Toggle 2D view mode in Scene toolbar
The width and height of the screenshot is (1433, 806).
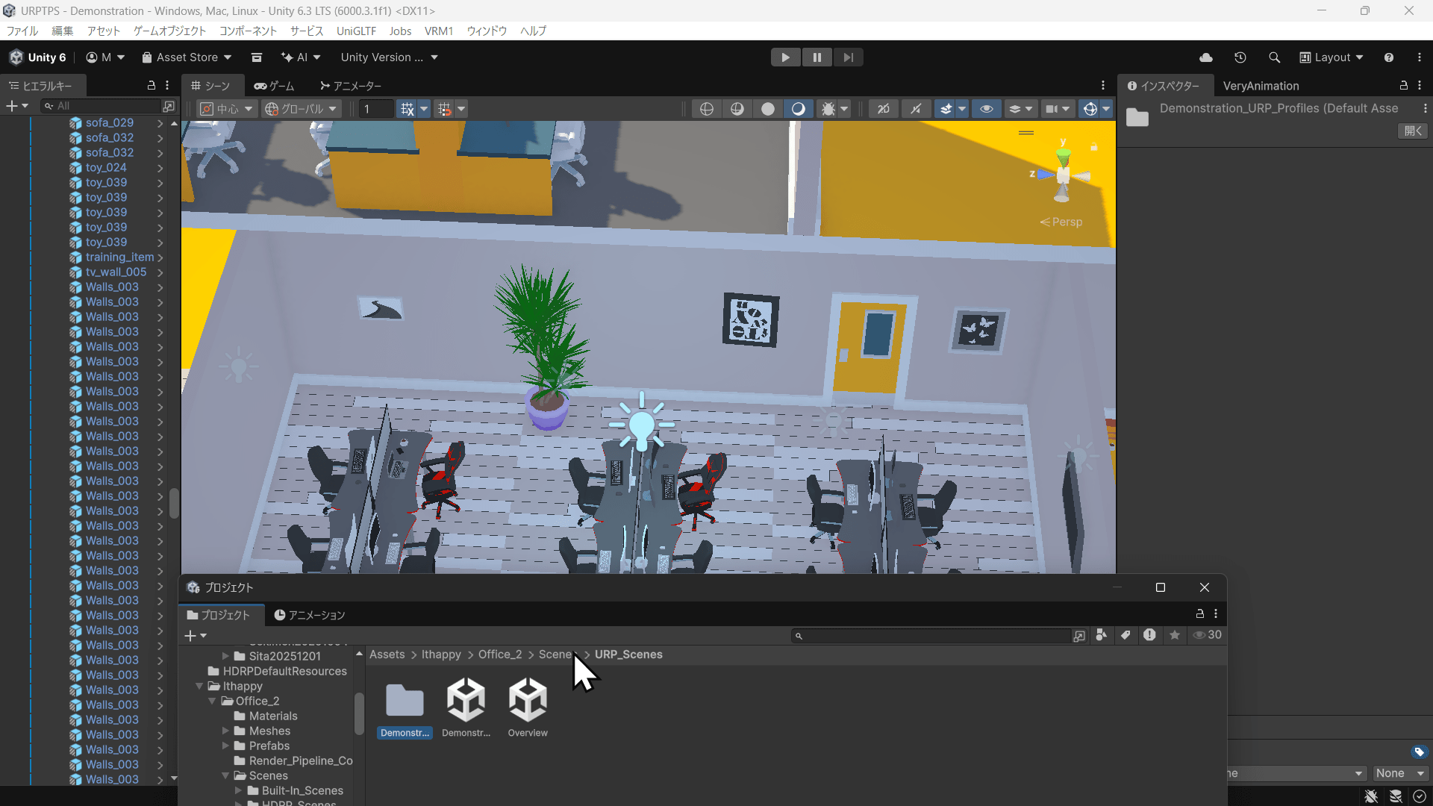click(x=884, y=109)
